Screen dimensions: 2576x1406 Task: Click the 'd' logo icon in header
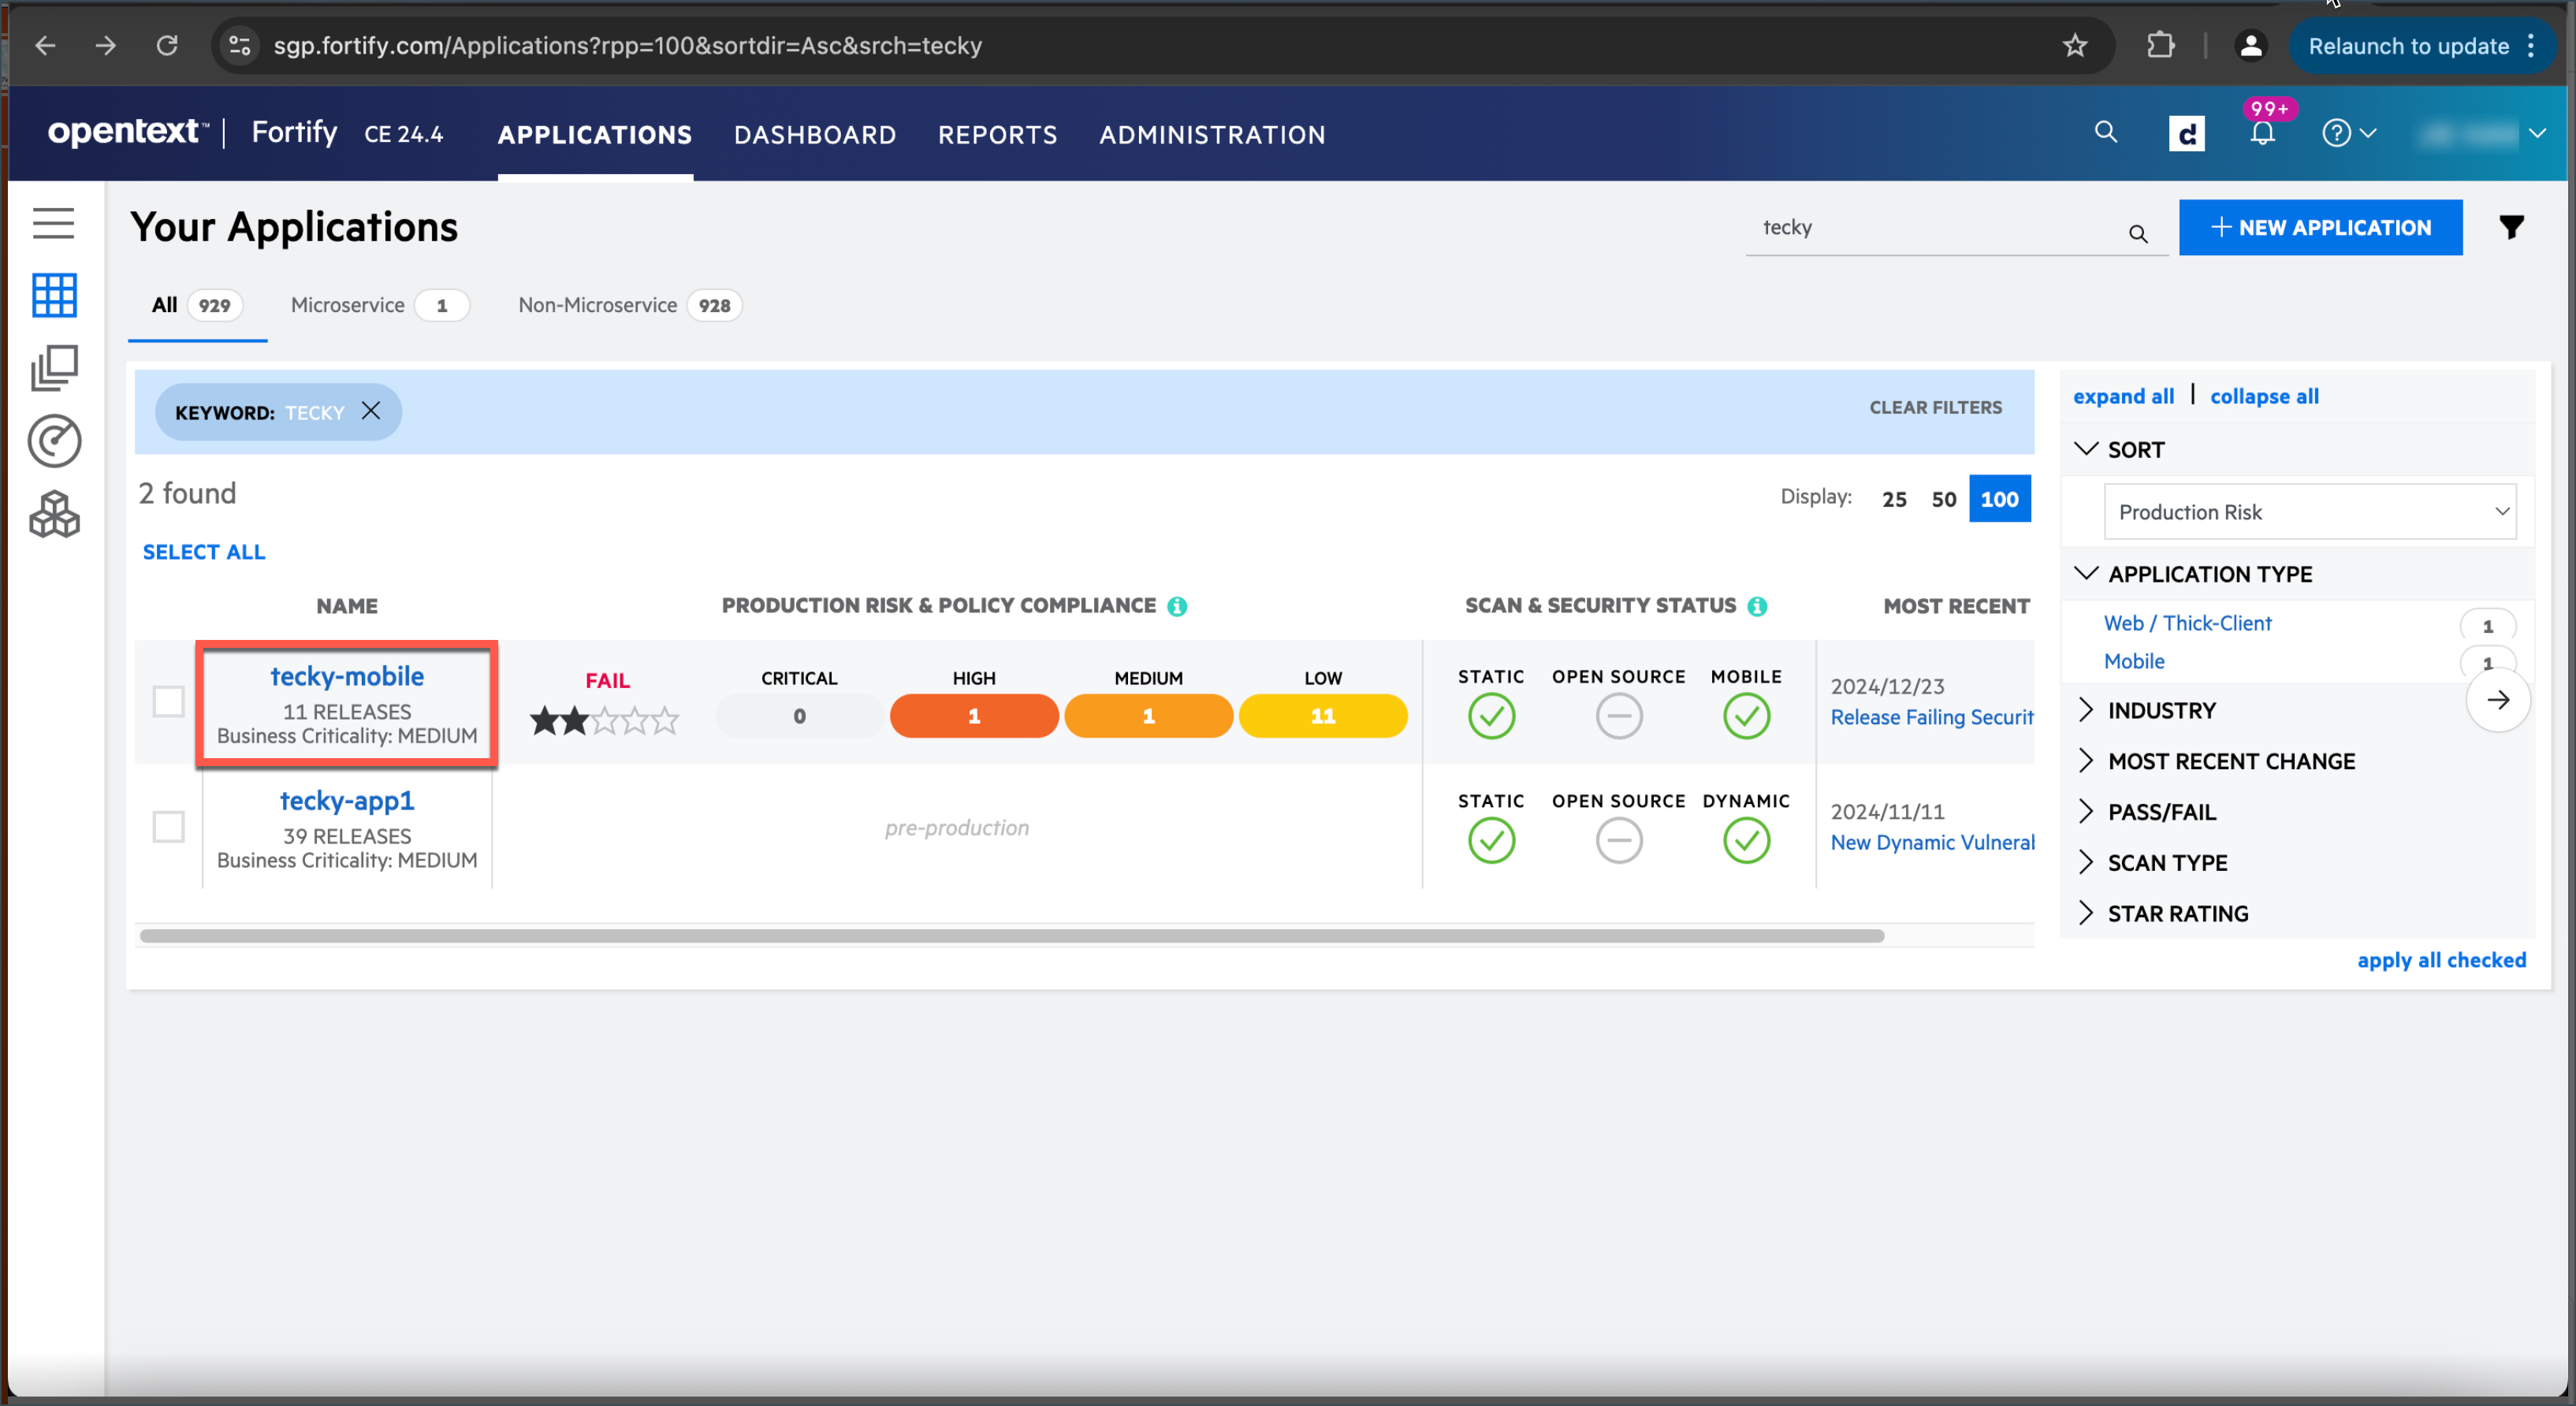[x=2186, y=133]
